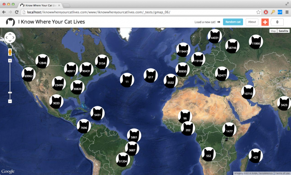Open the cat cluster labeled 69962
Image resolution: width=291 pixels, height=175 pixels.
coord(29,74)
